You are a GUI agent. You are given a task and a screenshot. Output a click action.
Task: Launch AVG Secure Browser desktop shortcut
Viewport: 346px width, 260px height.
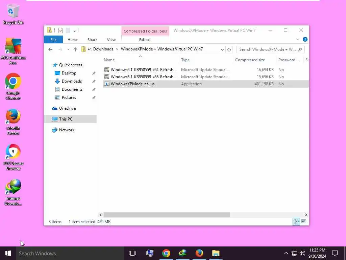13,157
